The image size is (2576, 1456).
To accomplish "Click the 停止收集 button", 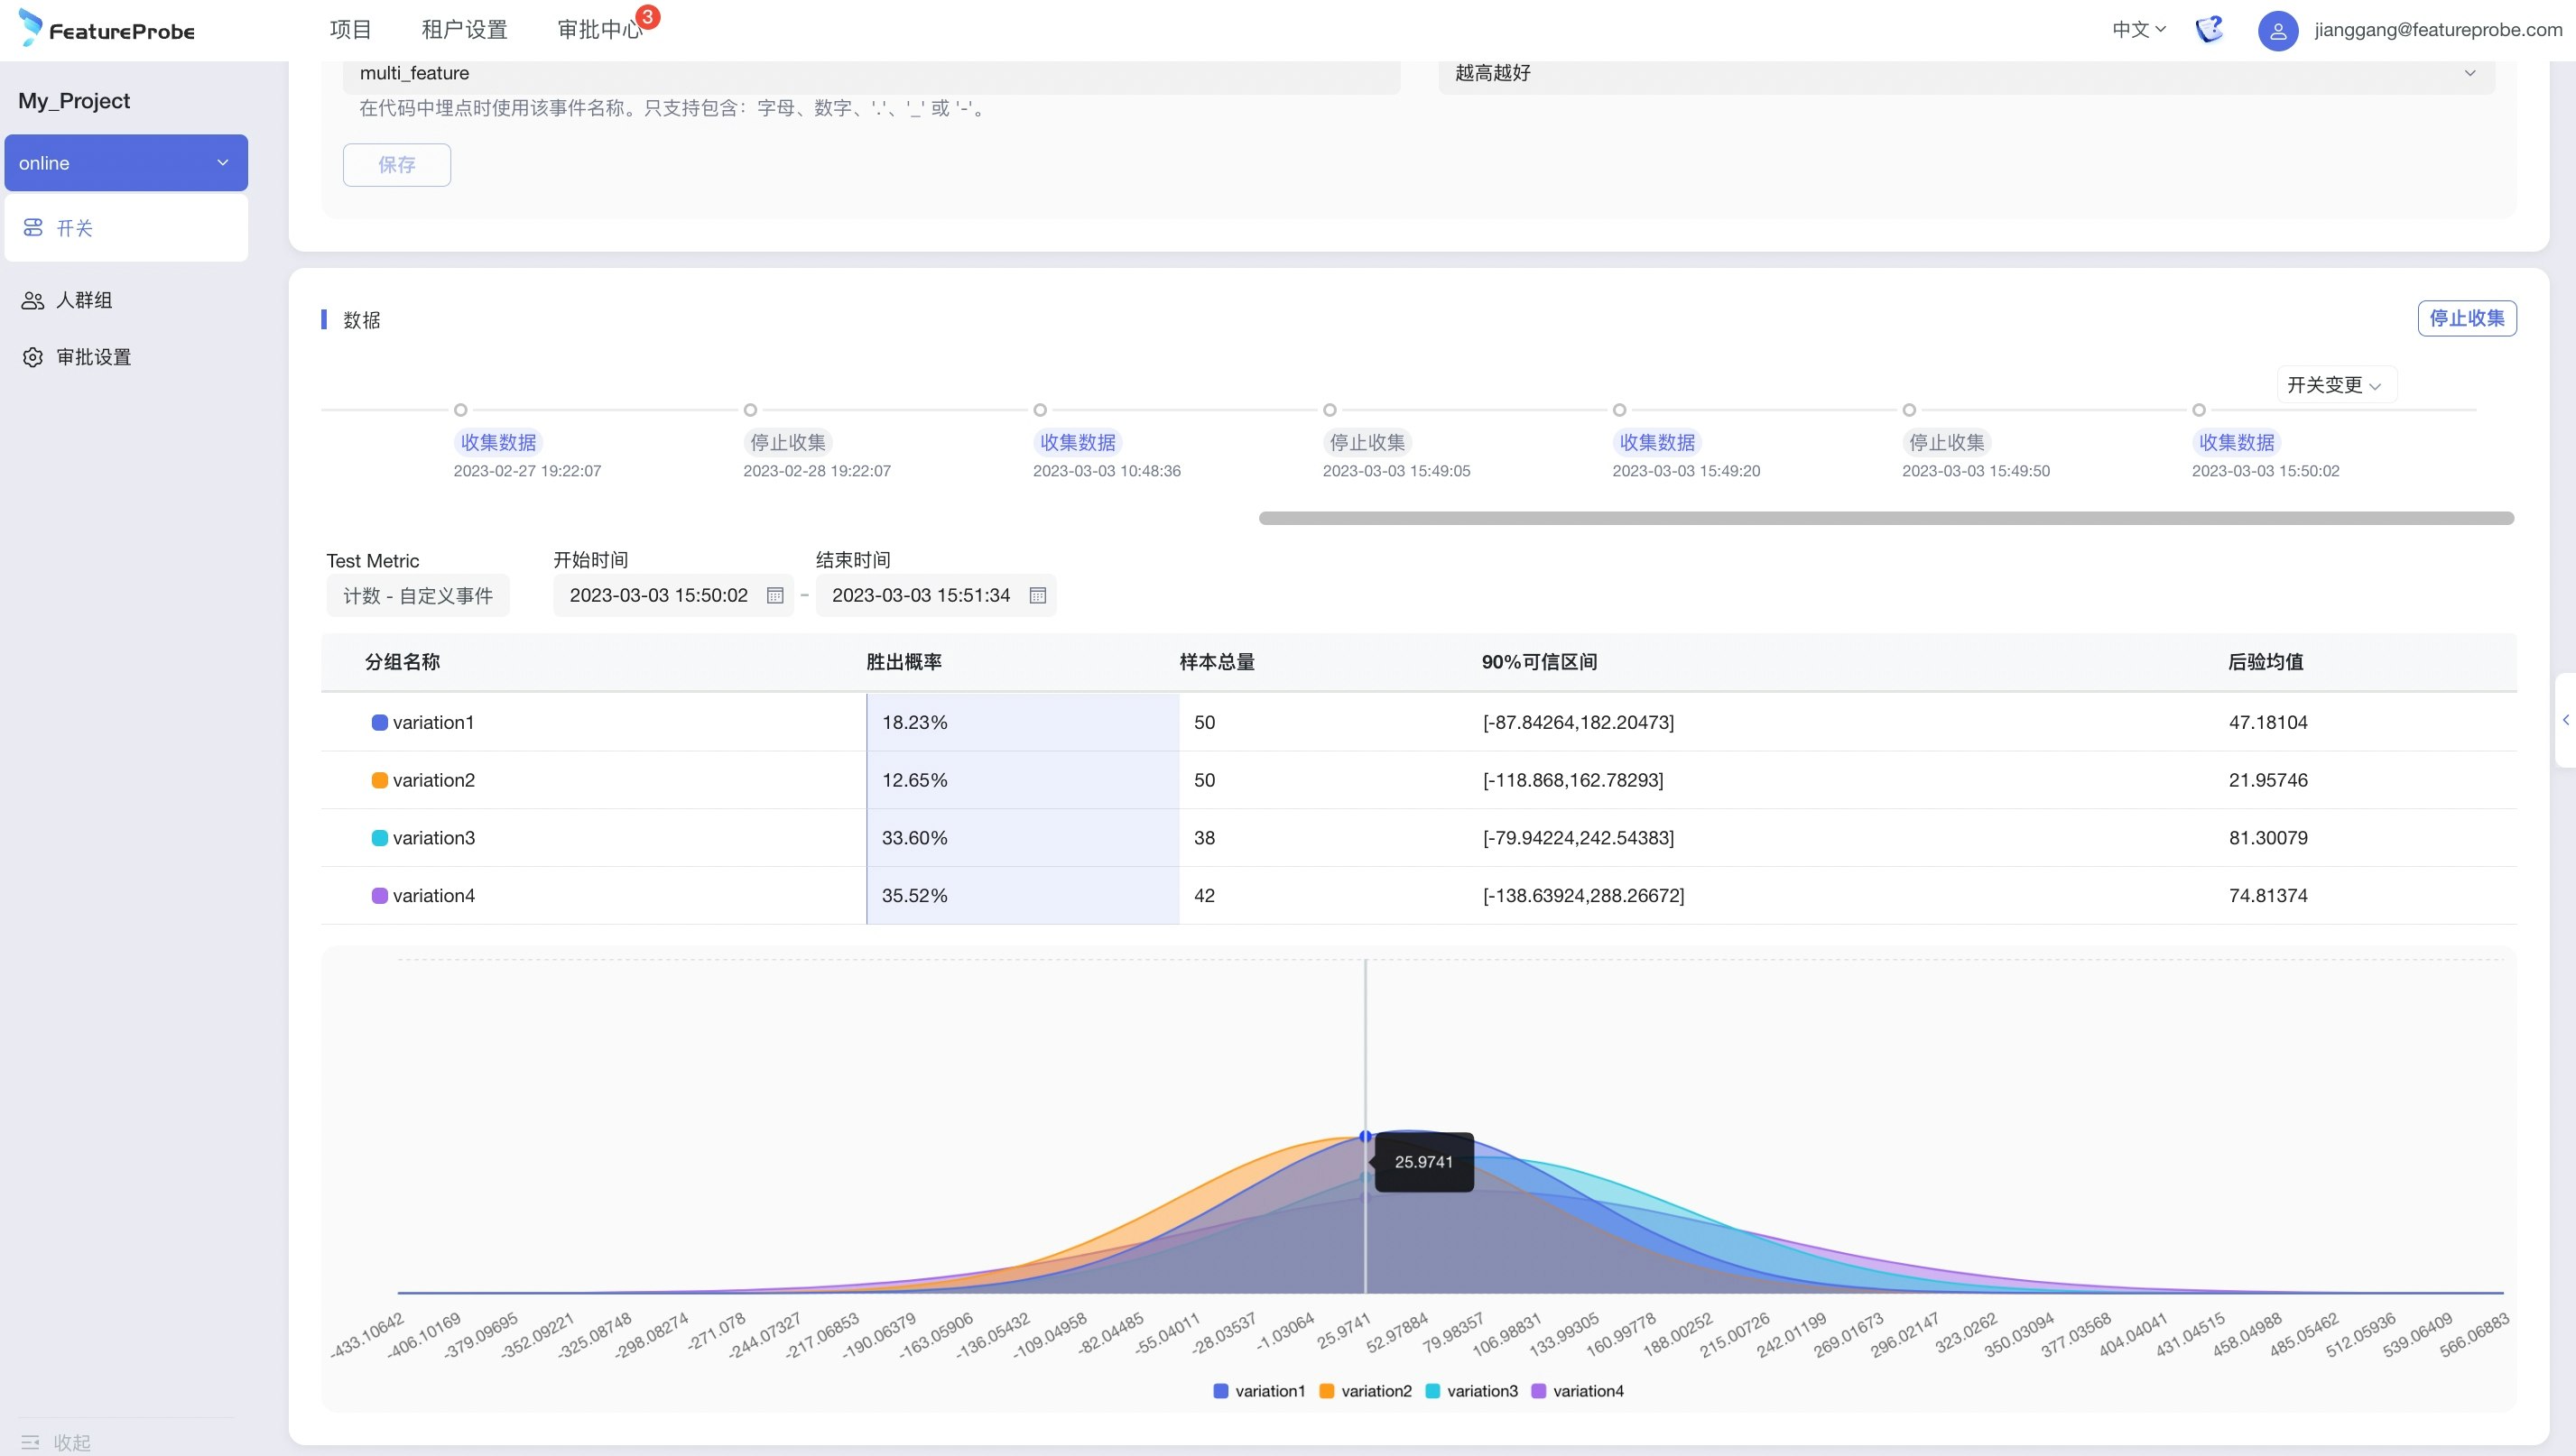I will 2467,318.
